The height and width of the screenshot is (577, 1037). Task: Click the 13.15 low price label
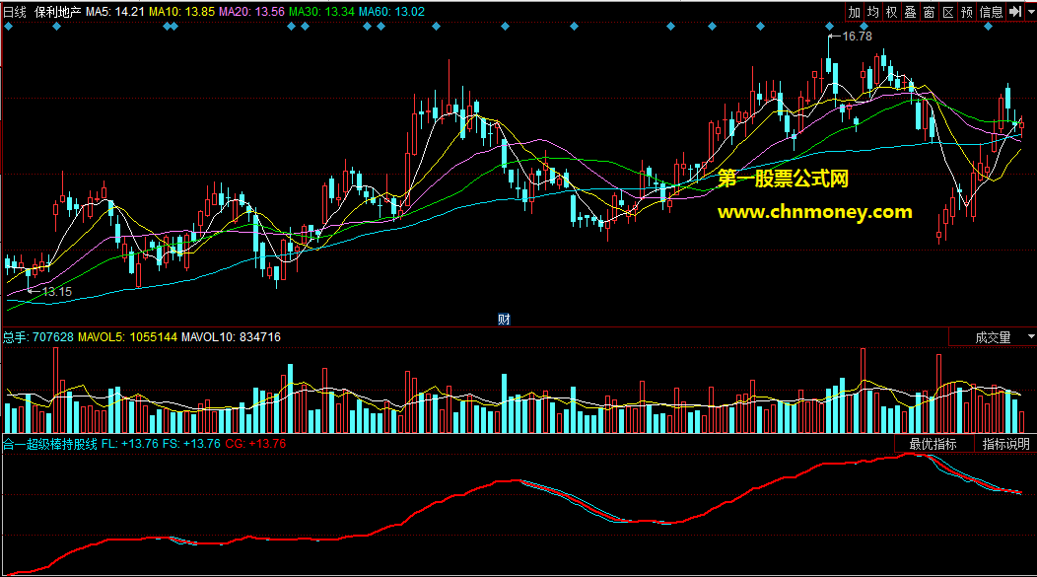pyautogui.click(x=57, y=291)
